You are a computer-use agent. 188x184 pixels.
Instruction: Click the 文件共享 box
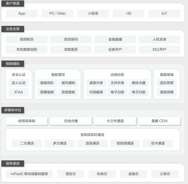click(x=117, y=83)
